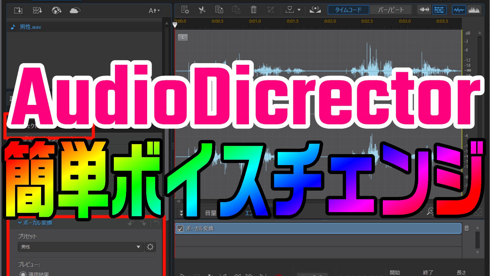Switch to the 音量 tab
The height and width of the screenshot is (276, 490).
[211, 213]
